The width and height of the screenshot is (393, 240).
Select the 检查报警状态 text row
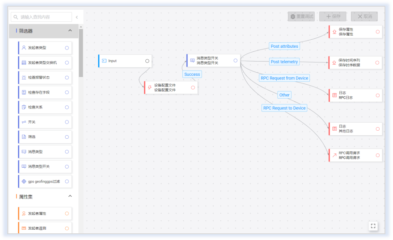[45, 78]
